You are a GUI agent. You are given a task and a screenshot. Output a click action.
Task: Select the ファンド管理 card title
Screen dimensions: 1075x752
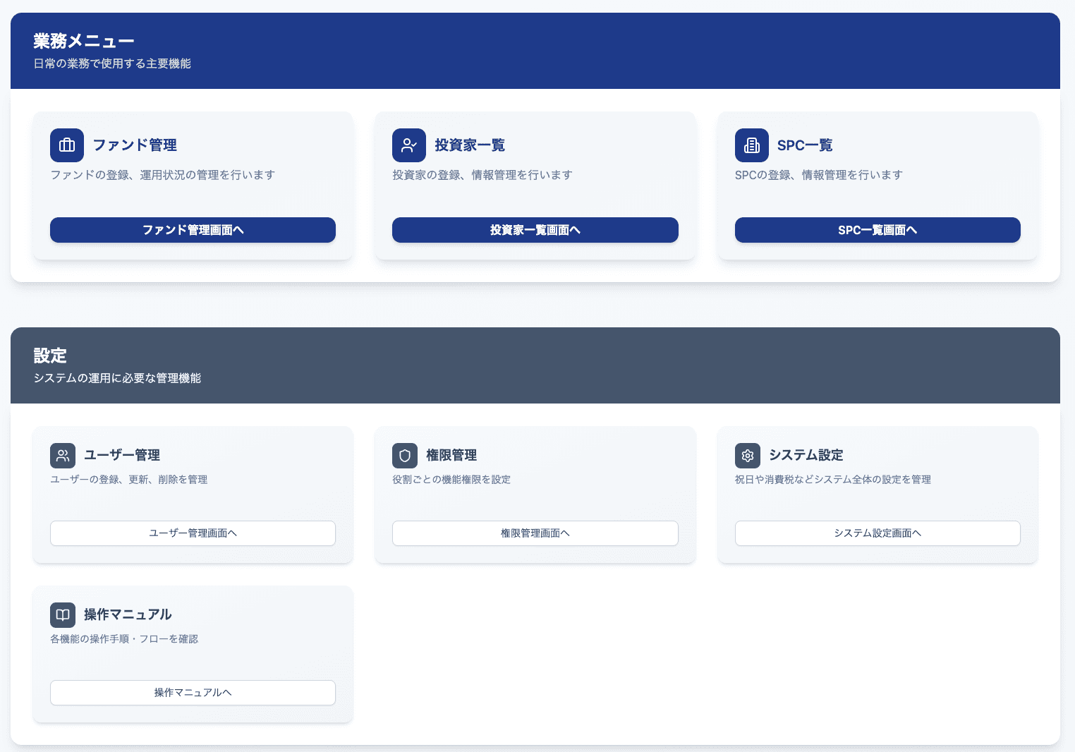pos(135,145)
